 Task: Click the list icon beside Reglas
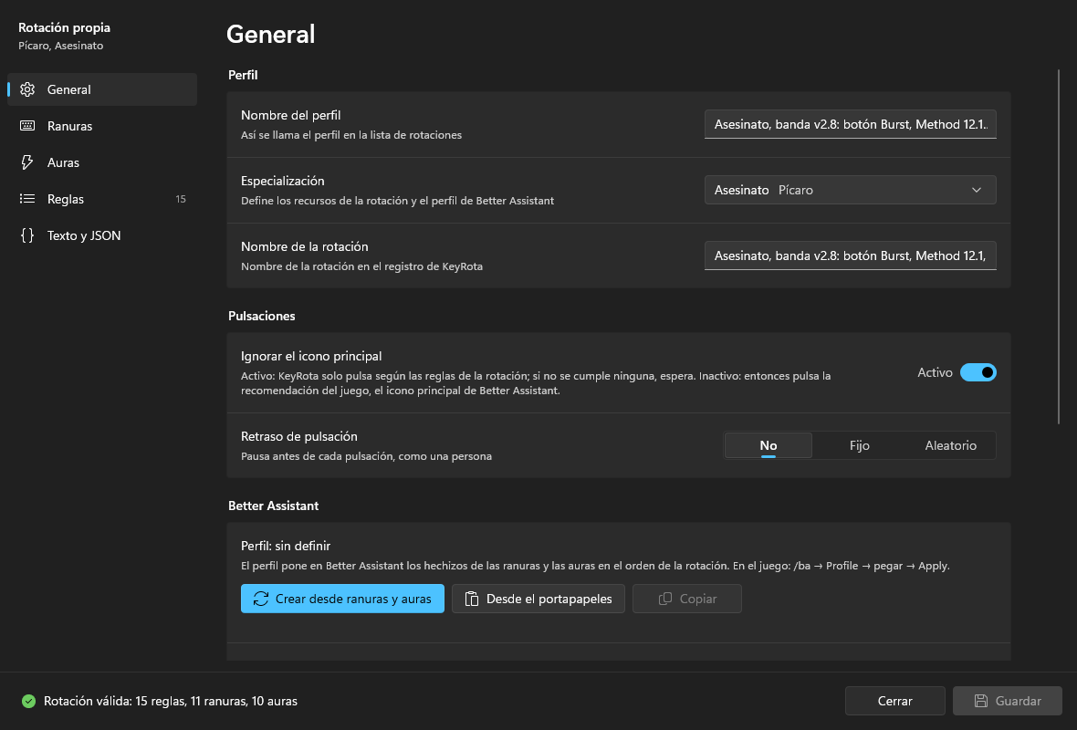pyautogui.click(x=27, y=198)
